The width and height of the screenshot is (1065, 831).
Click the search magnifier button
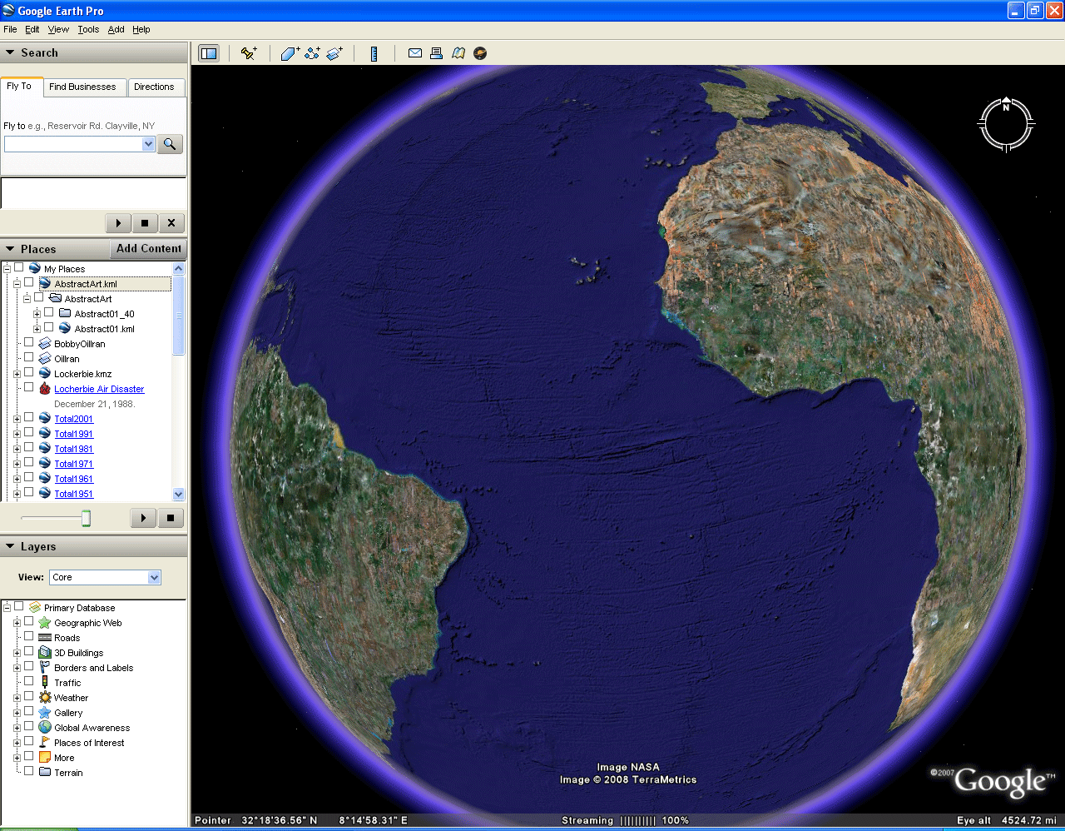tap(170, 144)
